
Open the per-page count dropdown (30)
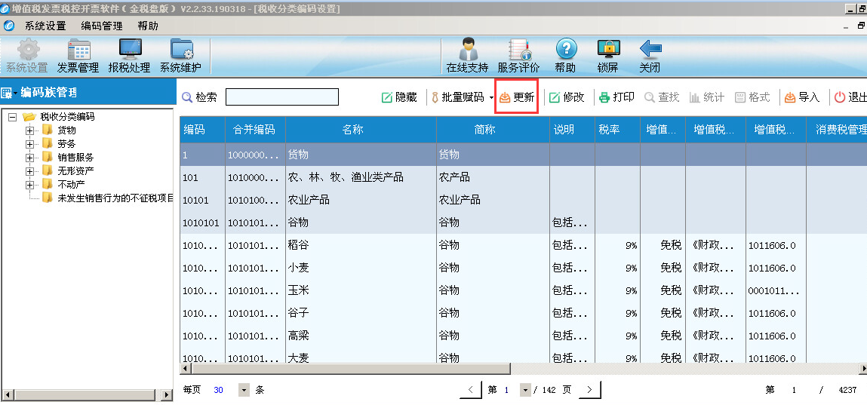[244, 390]
